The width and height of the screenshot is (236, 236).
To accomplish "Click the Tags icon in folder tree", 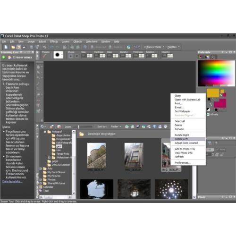I will coord(41,191).
